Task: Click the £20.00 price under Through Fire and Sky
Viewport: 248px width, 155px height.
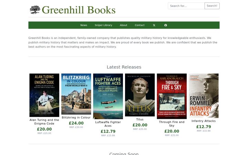Action: point(172,131)
